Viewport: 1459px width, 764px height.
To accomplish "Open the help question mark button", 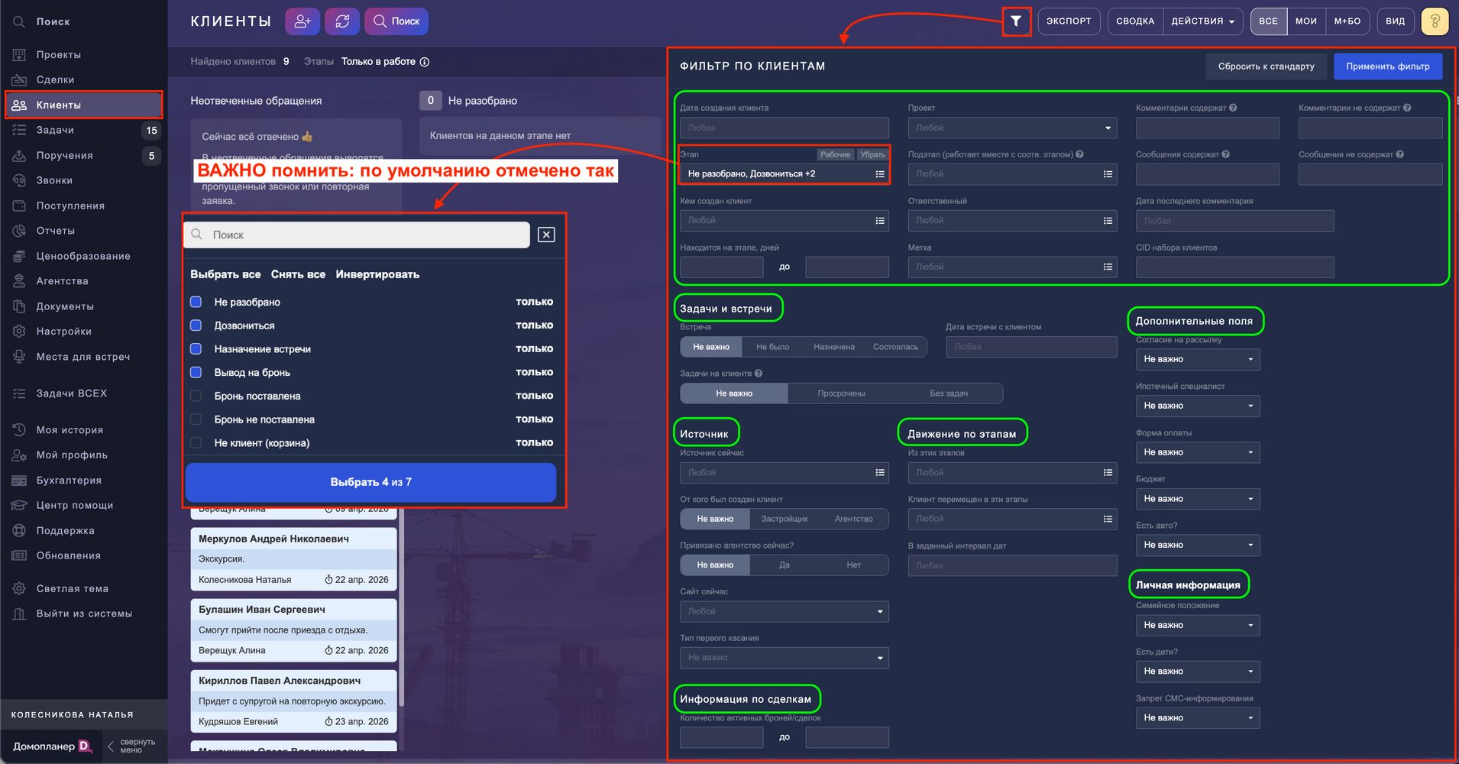I will (1435, 21).
